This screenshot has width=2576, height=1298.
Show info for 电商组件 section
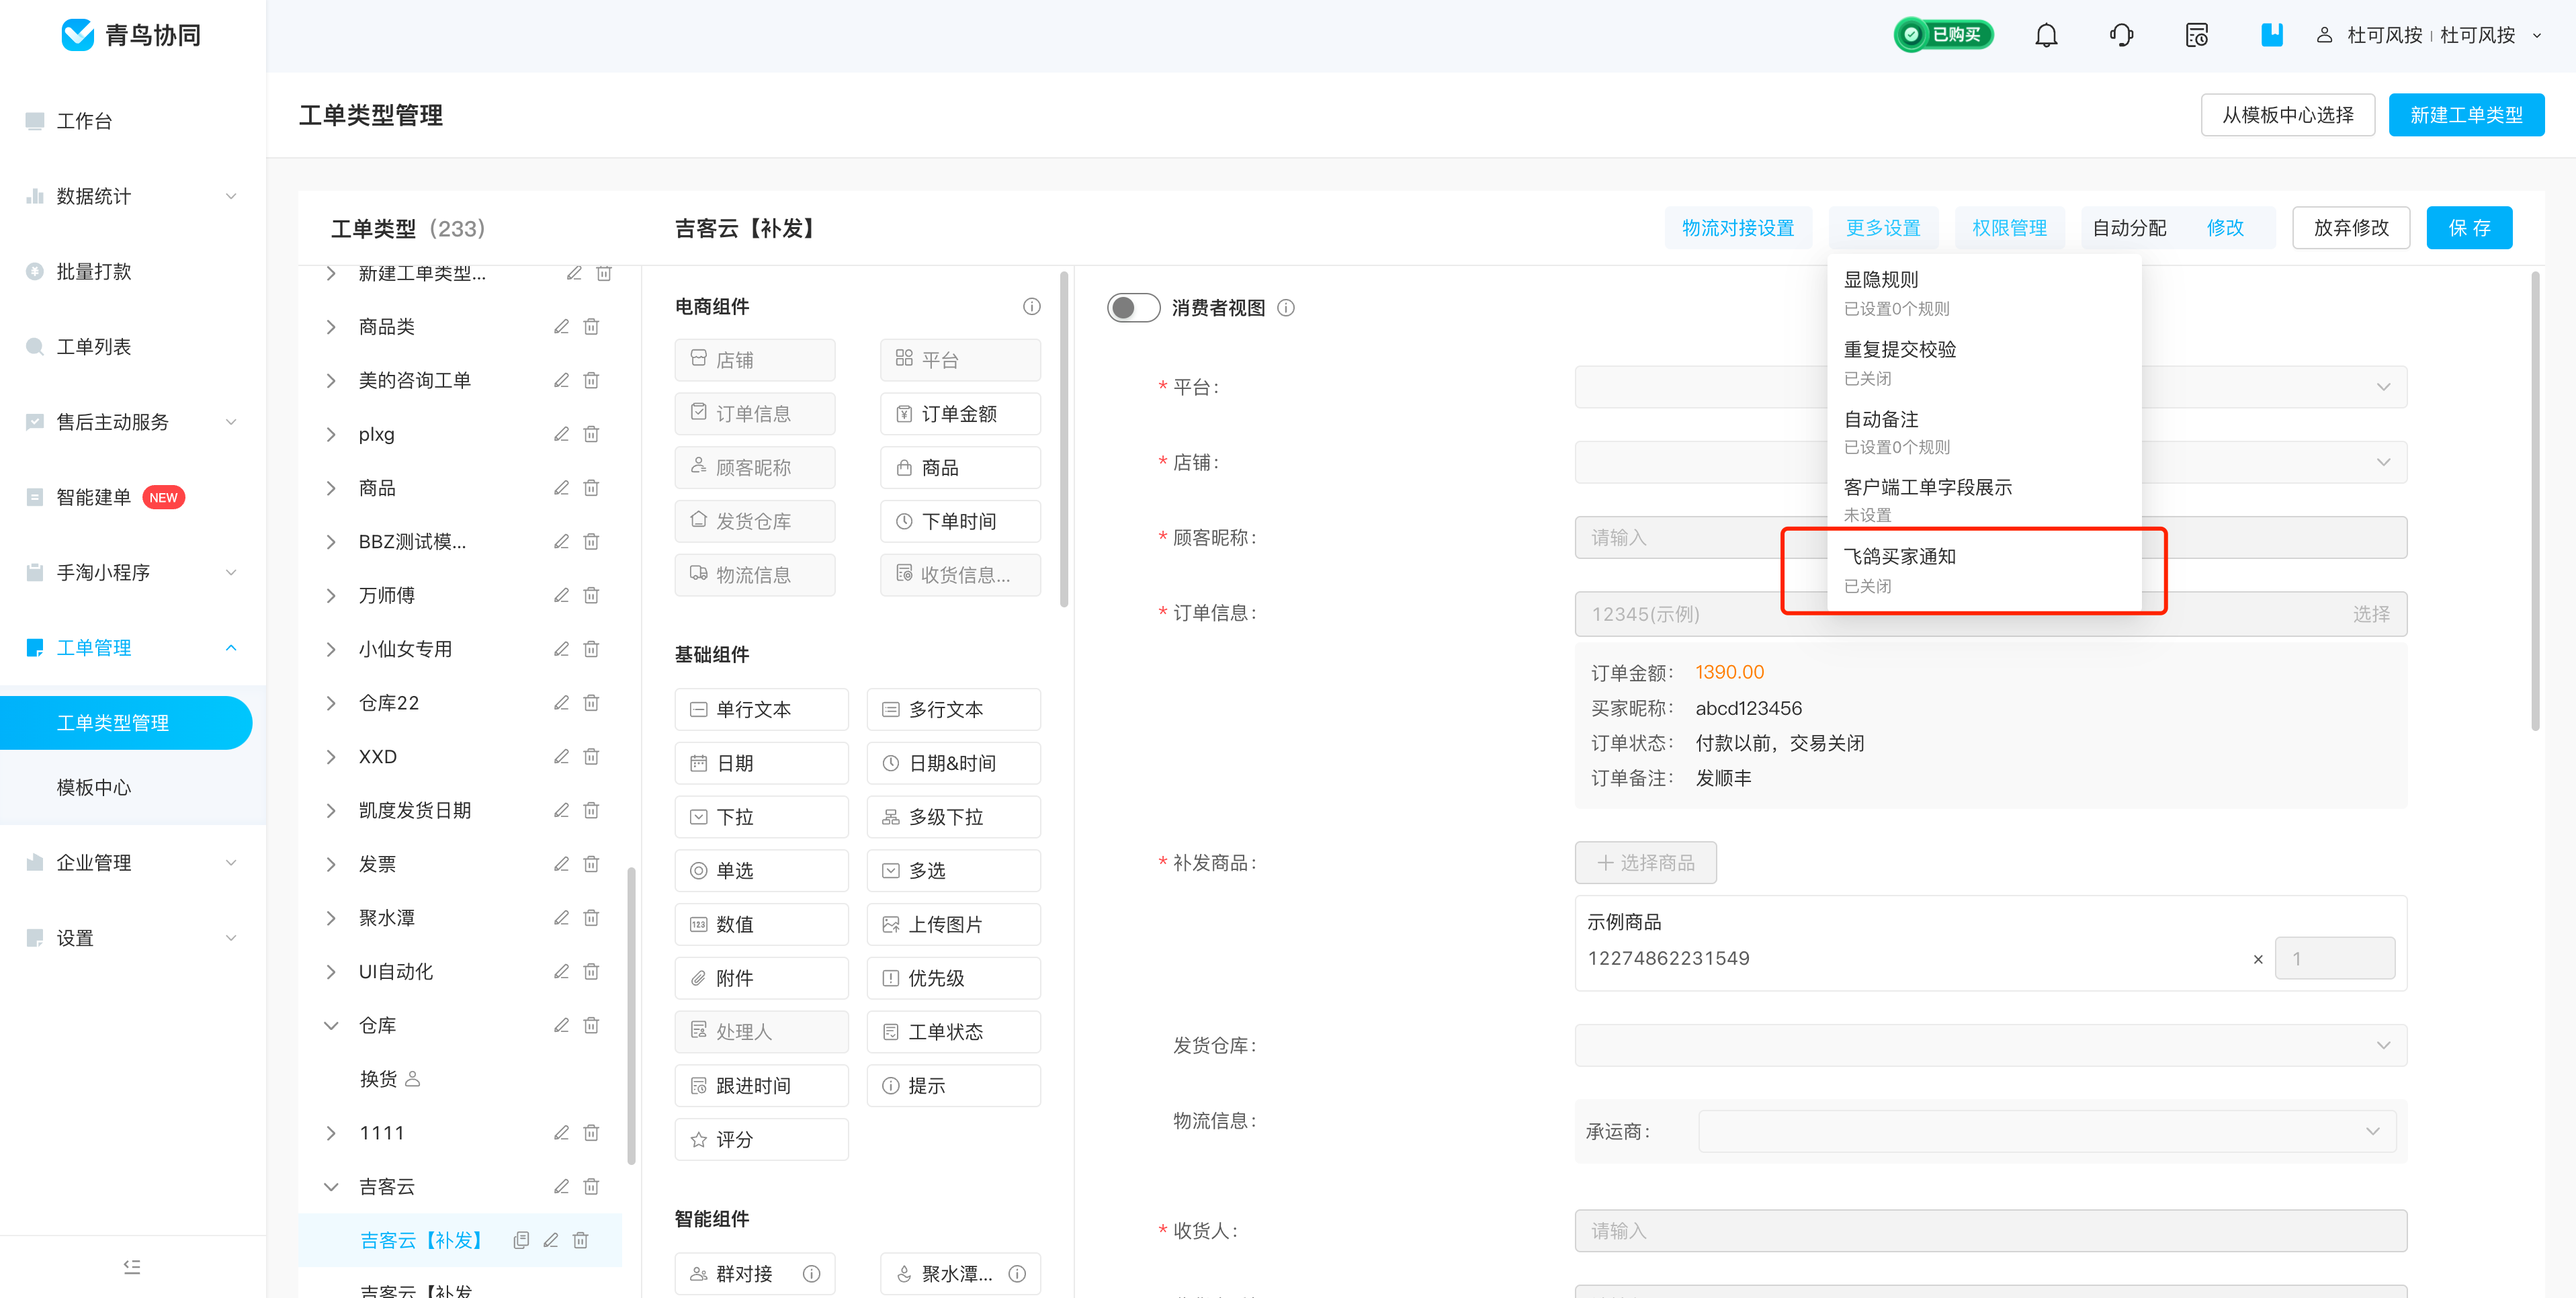[1031, 306]
